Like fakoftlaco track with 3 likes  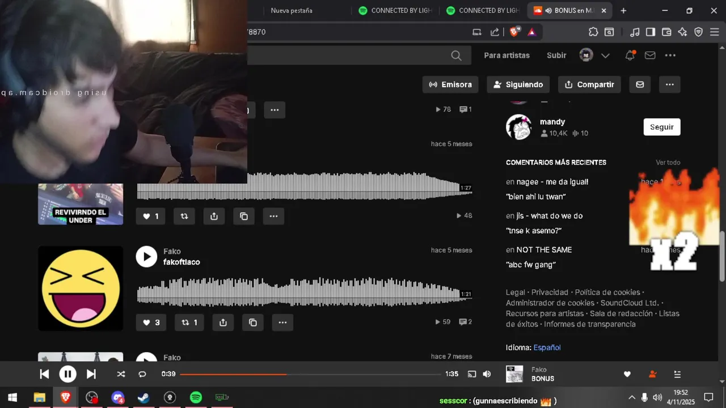(151, 322)
